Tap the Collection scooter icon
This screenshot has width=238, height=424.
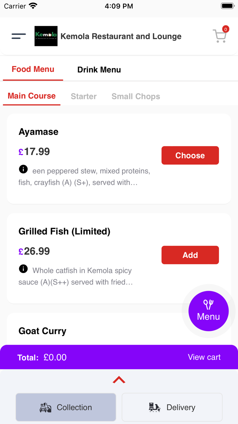pyautogui.click(x=46, y=407)
